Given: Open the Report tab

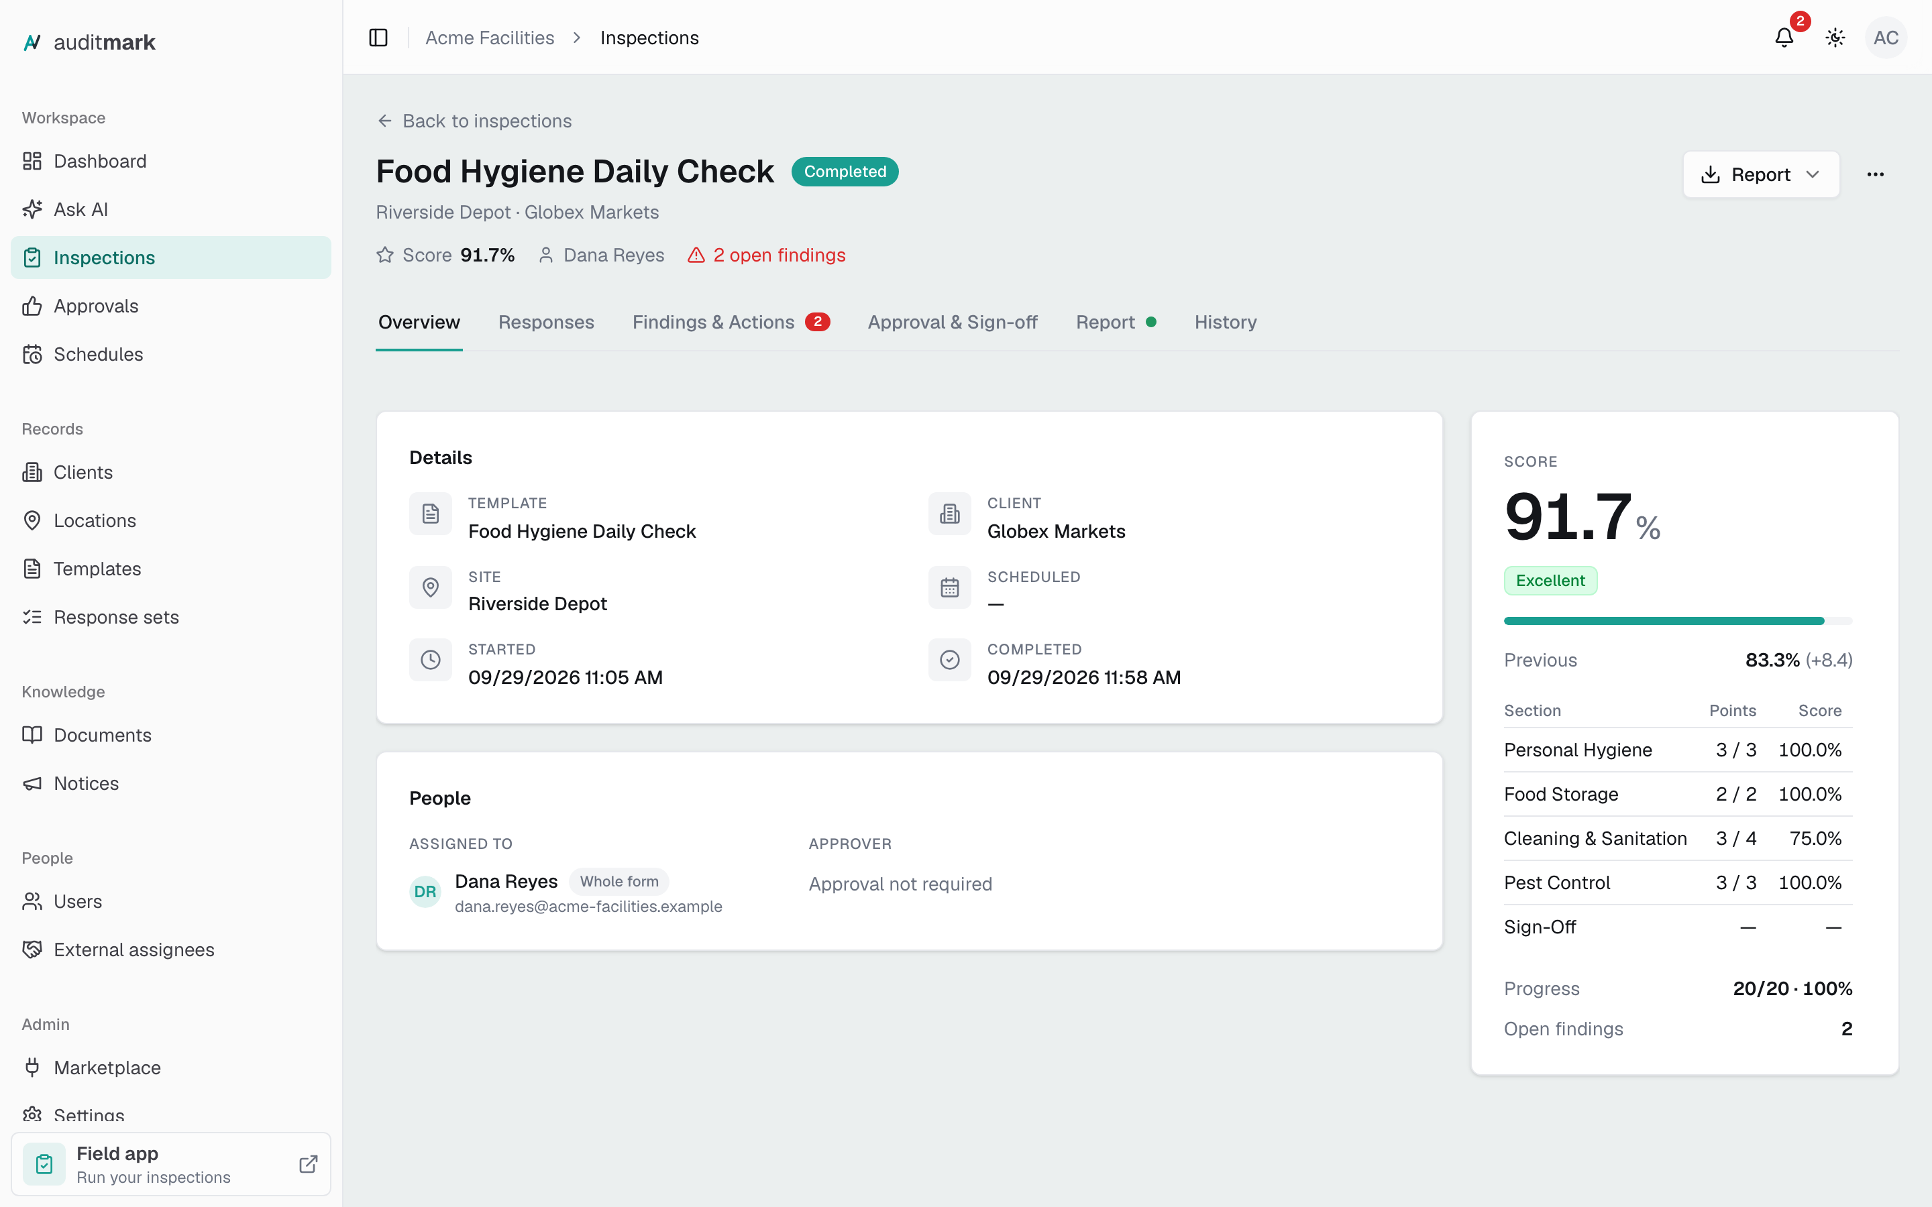Looking at the screenshot, I should 1116,322.
